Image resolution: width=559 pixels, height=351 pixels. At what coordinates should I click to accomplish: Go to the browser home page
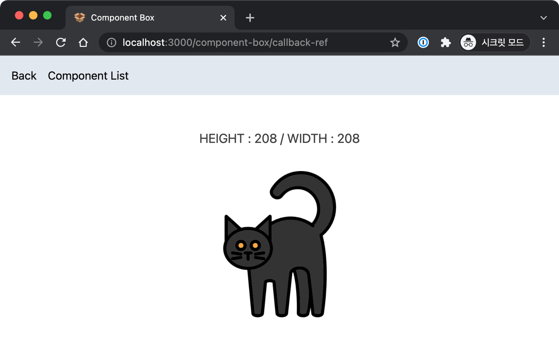tap(83, 42)
